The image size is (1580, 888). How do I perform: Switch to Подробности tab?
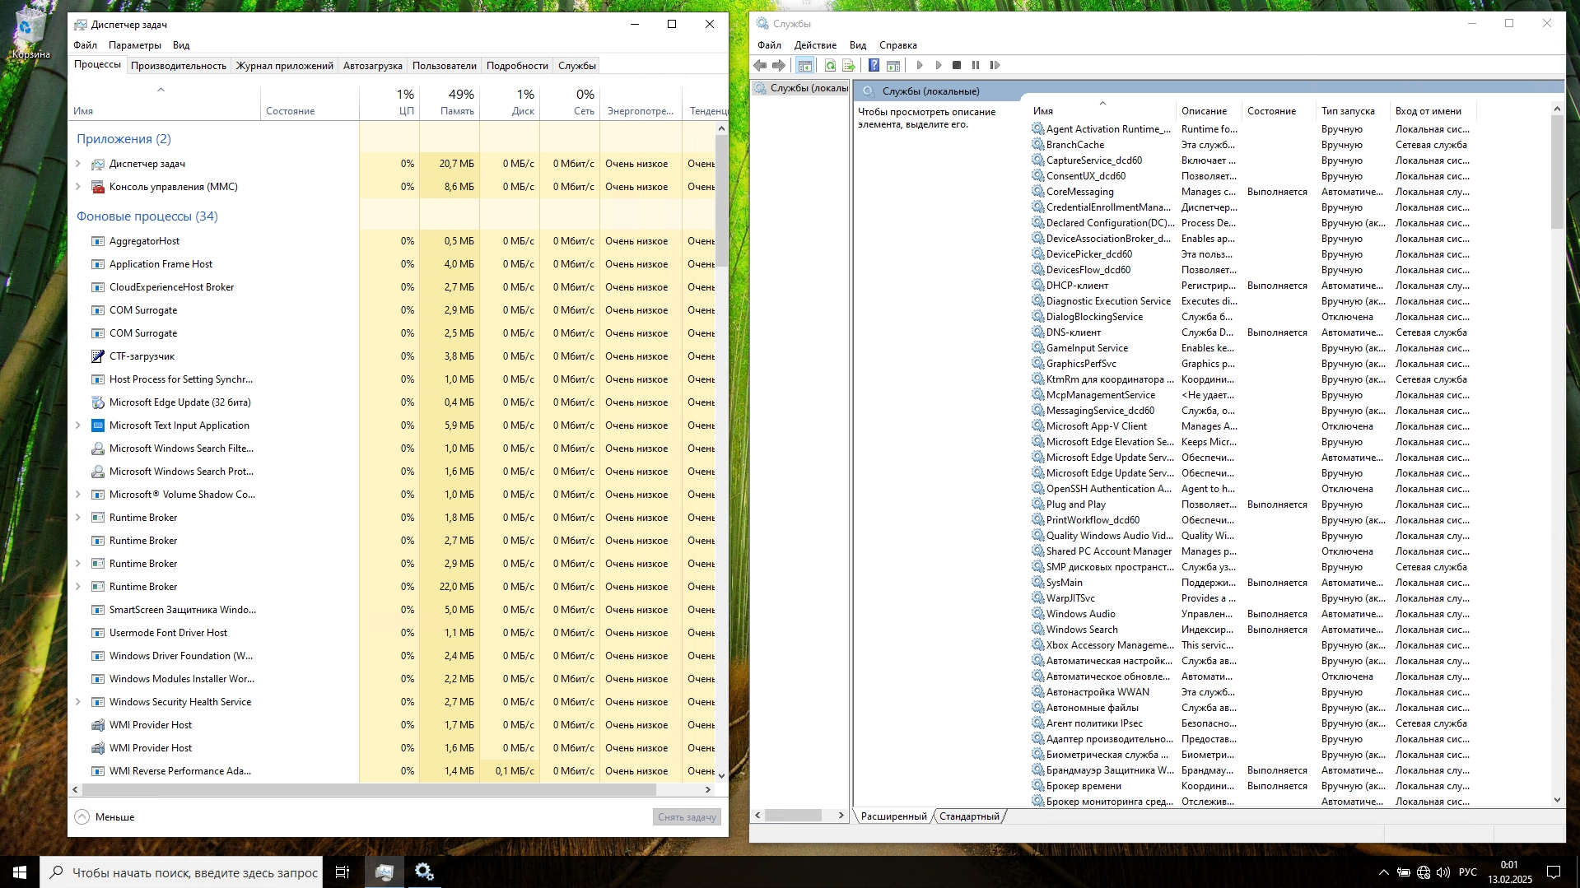point(517,66)
